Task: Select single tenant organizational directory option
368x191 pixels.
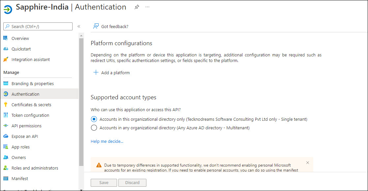Action: 94,119
